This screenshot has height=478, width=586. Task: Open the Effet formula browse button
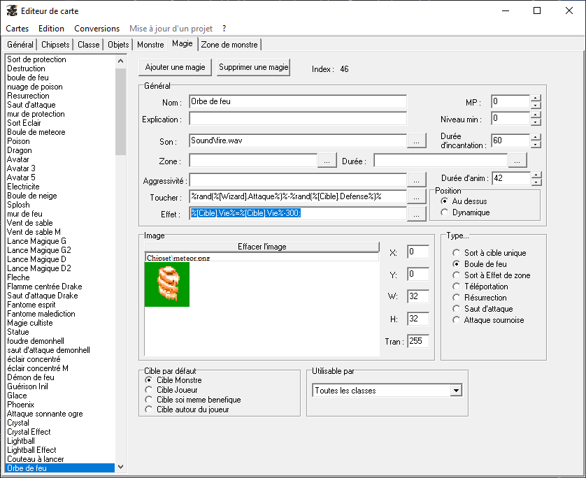click(416, 215)
